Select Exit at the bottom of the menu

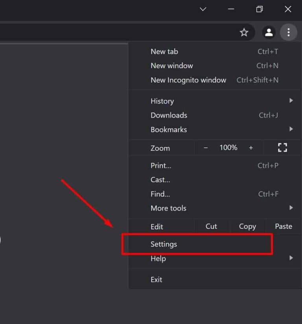point(156,279)
